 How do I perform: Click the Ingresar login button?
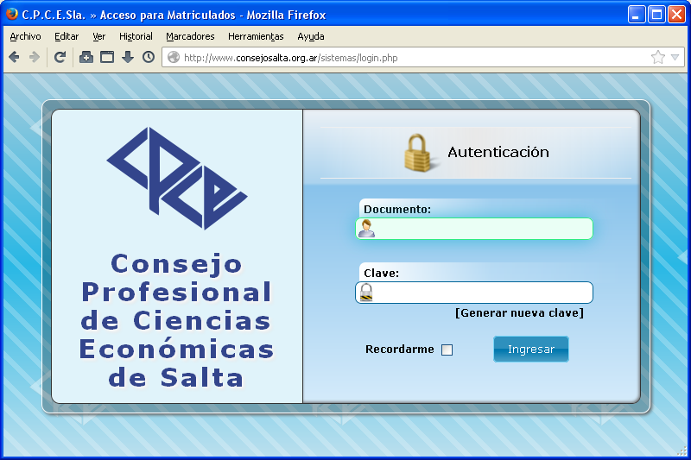pos(531,349)
